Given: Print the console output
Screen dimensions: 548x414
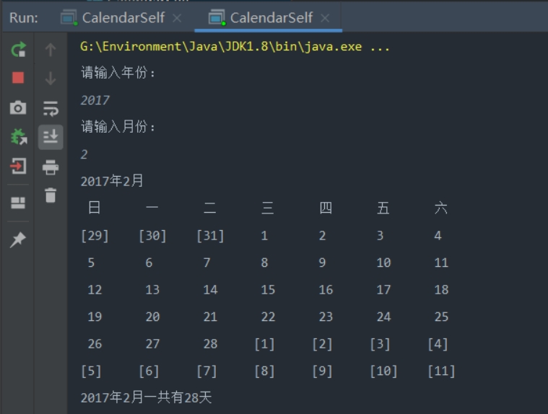Looking at the screenshot, I should (x=50, y=167).
